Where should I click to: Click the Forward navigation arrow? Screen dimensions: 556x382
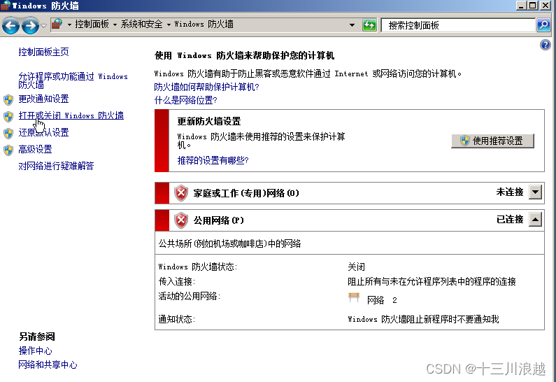pyautogui.click(x=30, y=25)
